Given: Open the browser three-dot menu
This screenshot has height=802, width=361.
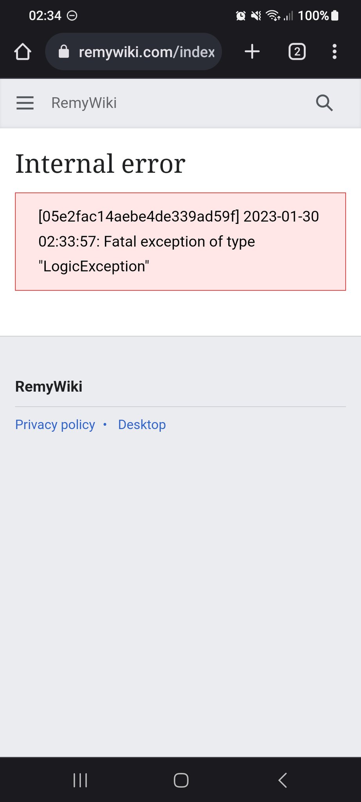Looking at the screenshot, I should coord(334,52).
